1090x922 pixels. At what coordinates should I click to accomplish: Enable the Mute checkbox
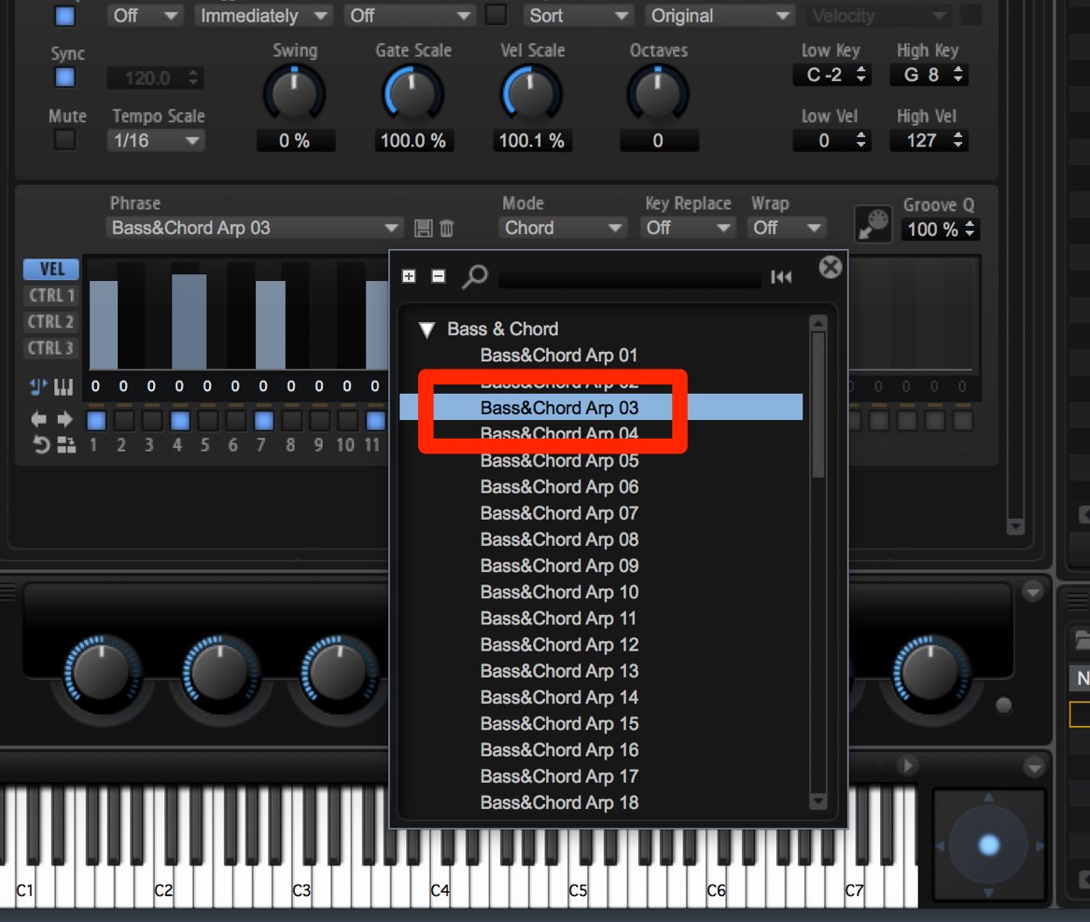(65, 140)
